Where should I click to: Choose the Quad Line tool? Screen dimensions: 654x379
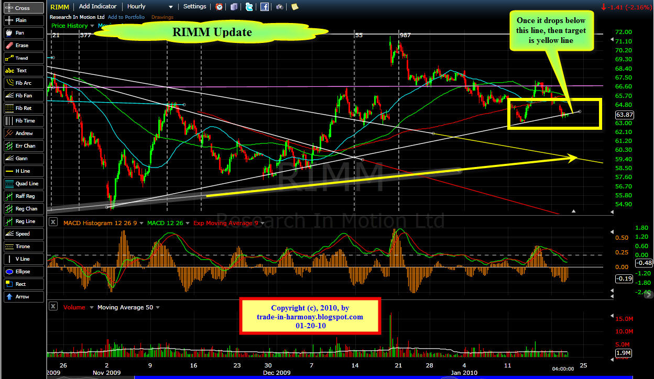[23, 184]
